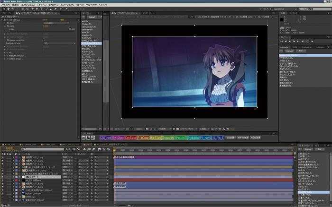
Task: Select the Clone Stamp tool
Action: click(51, 9)
